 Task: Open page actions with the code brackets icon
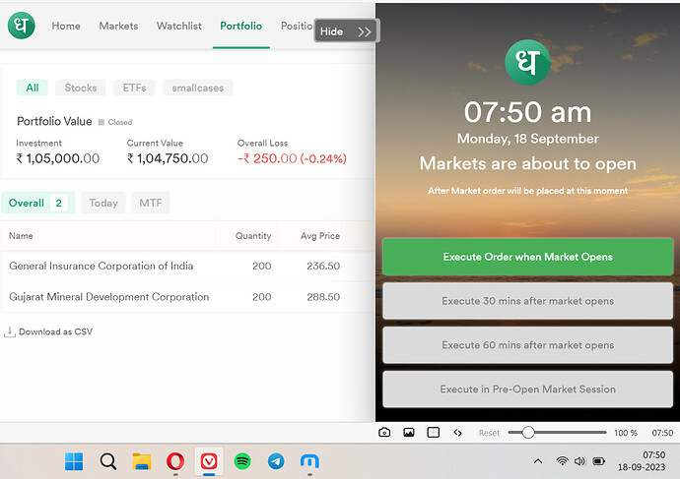coord(457,432)
